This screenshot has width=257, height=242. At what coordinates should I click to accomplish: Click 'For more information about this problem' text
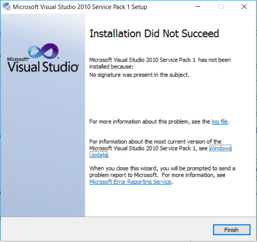(150, 122)
